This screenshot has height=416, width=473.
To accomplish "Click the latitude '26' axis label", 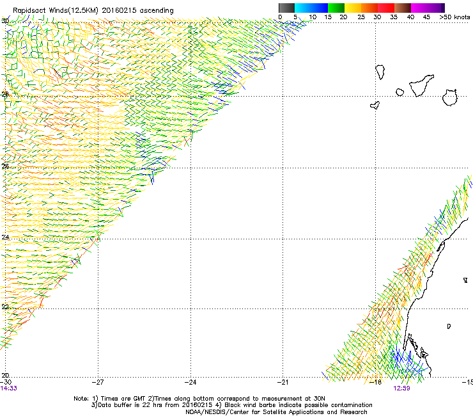I will coord(5,166).
